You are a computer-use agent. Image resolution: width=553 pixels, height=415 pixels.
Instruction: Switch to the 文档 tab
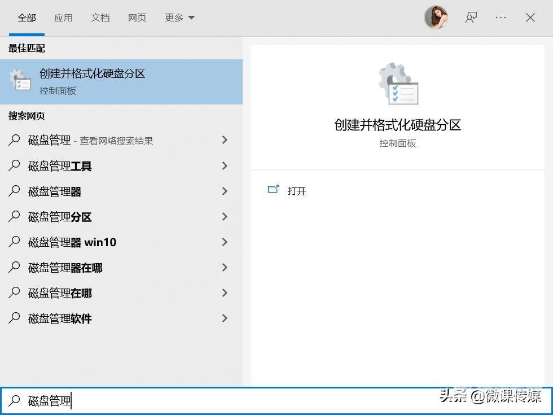(x=100, y=18)
